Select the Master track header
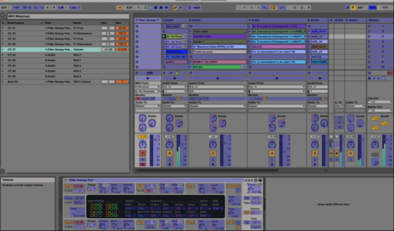 (380, 20)
